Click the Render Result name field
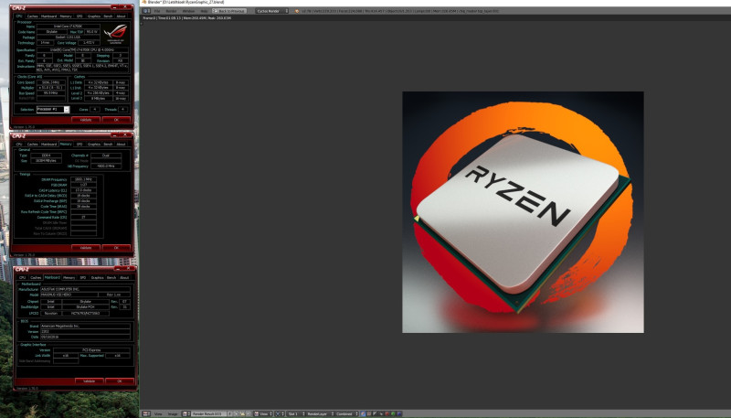Viewport: 731px width, 418px height. (x=209, y=413)
